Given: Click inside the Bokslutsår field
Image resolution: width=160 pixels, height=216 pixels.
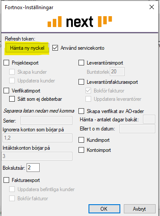Looking at the screenshot, I should pos(33,168).
